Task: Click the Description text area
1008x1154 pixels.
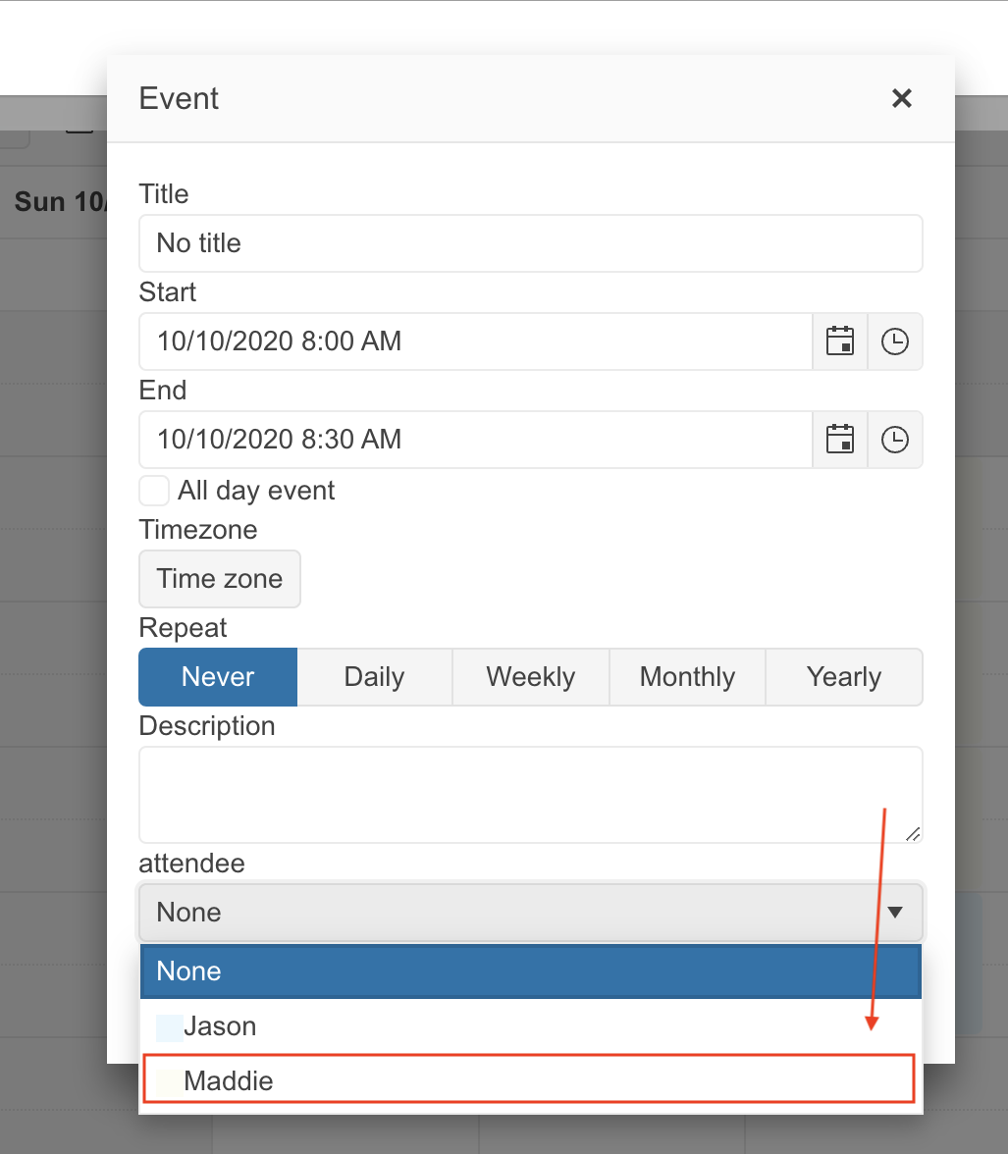Action: [530, 795]
